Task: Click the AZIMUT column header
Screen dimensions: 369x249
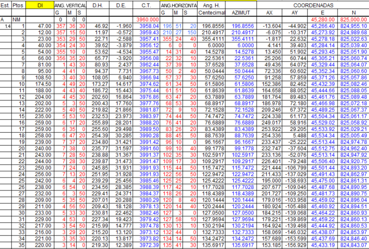Action: pos(241,13)
